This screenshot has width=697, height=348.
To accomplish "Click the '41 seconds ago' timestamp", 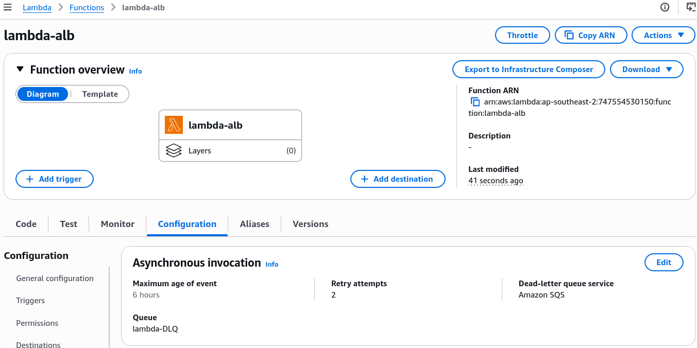I will tap(496, 181).
